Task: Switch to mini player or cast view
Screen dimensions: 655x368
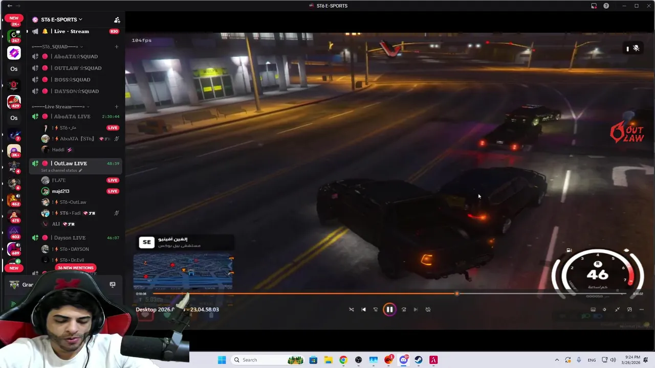Action: click(x=629, y=309)
